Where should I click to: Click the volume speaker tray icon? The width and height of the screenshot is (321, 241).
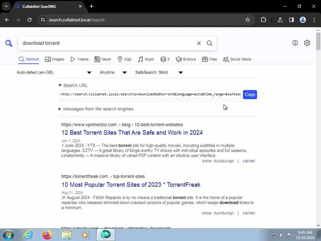(x=282, y=235)
